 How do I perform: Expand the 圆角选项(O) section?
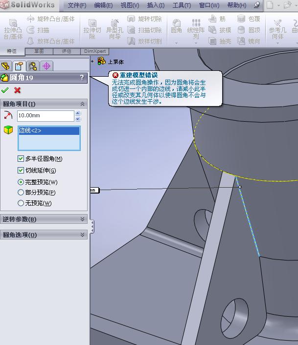[83, 235]
